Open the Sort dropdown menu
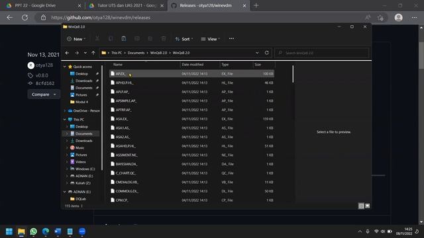This screenshot has width=424, height=238. click(184, 39)
